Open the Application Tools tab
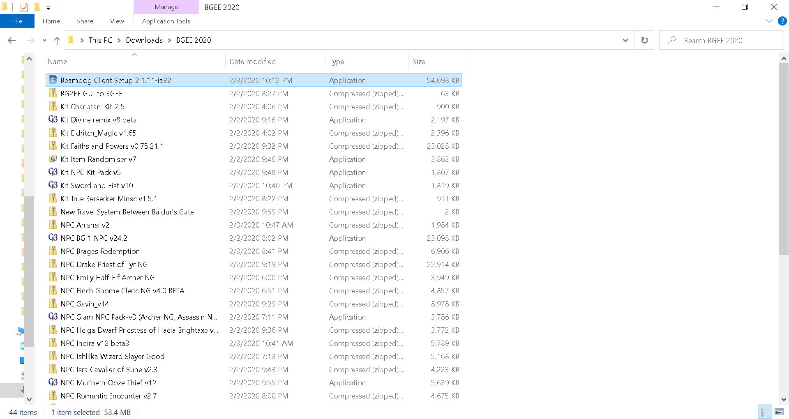The image size is (789, 419). 166,21
